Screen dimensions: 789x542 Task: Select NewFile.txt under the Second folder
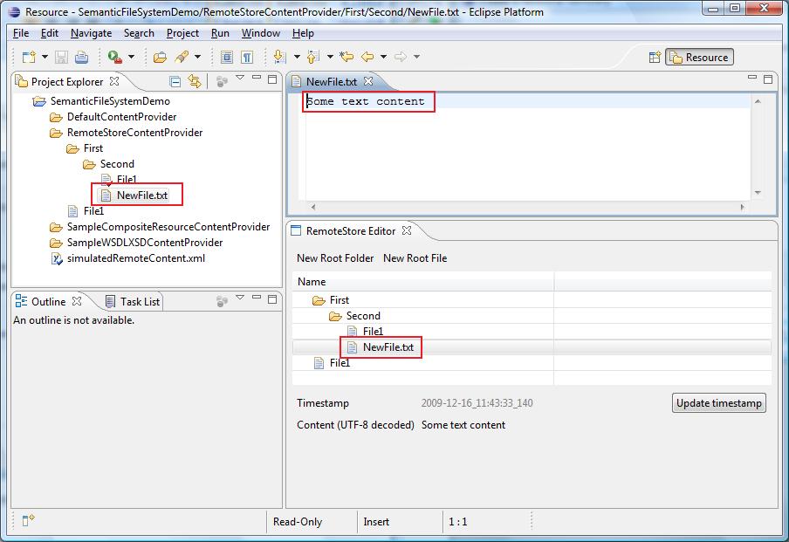click(141, 194)
